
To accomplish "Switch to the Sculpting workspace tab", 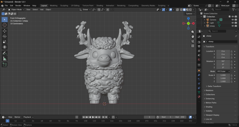I will [64, 6].
